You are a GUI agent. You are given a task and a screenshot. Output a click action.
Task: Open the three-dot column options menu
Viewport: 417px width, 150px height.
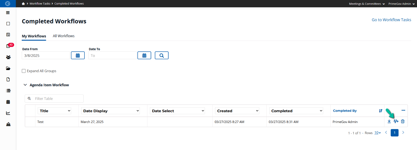tap(403, 110)
